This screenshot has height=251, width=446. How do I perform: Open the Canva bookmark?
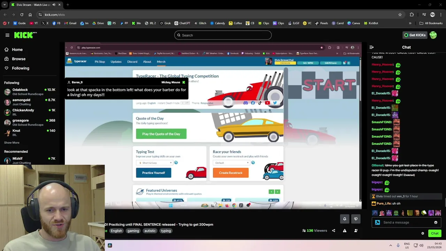[x=354, y=23]
